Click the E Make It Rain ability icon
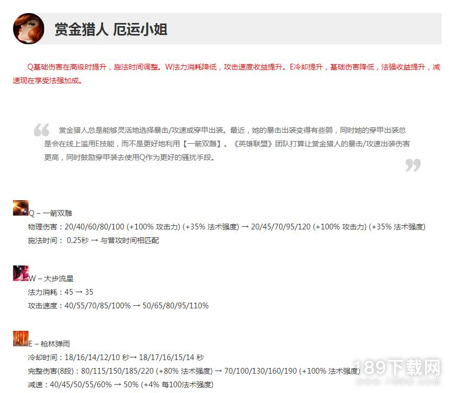 pos(21,339)
